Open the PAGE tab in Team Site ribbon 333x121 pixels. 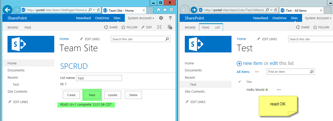tap(28, 27)
